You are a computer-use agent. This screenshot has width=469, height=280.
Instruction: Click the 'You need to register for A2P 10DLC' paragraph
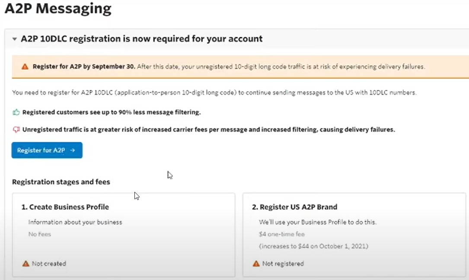click(214, 93)
